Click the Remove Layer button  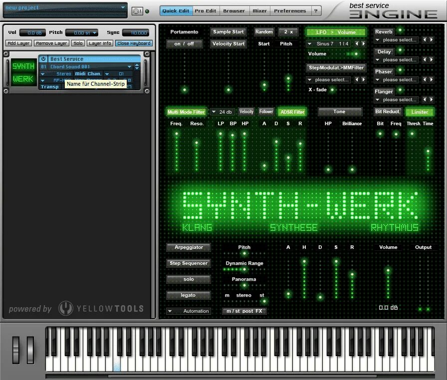51,43
